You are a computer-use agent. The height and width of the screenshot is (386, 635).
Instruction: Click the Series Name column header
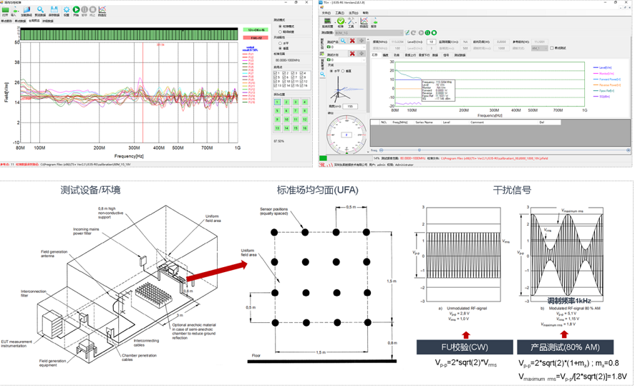pyautogui.click(x=424, y=122)
